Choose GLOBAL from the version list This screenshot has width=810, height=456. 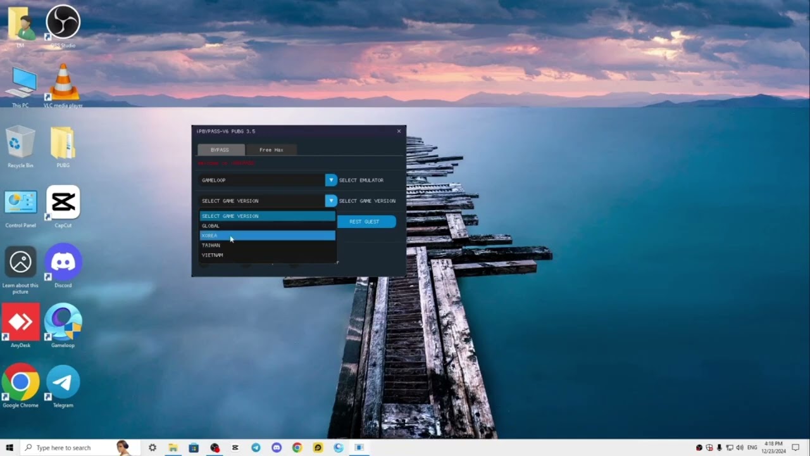click(x=268, y=226)
